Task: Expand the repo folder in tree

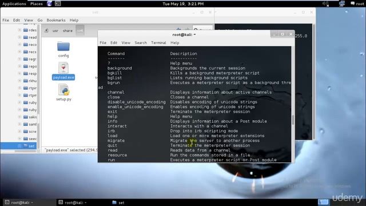Action: pos(19,66)
